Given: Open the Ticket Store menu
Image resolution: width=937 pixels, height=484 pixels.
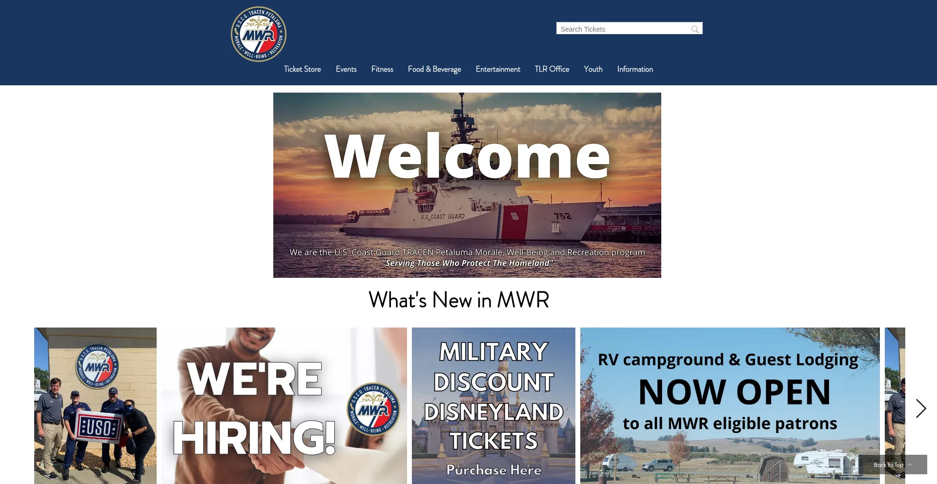Looking at the screenshot, I should 303,69.
